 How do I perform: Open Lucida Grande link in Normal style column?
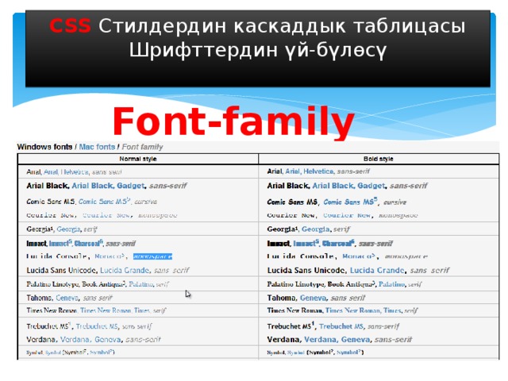tap(125, 271)
